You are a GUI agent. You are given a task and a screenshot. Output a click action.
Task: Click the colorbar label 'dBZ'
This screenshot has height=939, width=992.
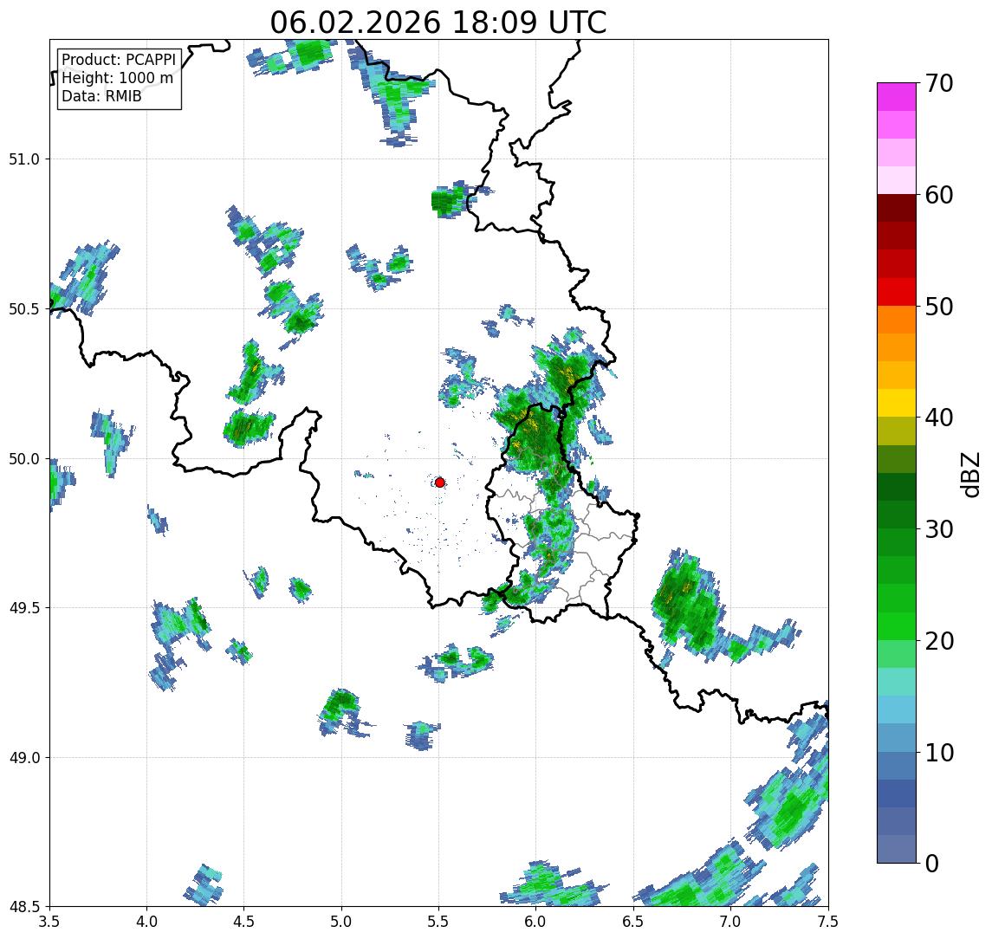pyautogui.click(x=969, y=474)
